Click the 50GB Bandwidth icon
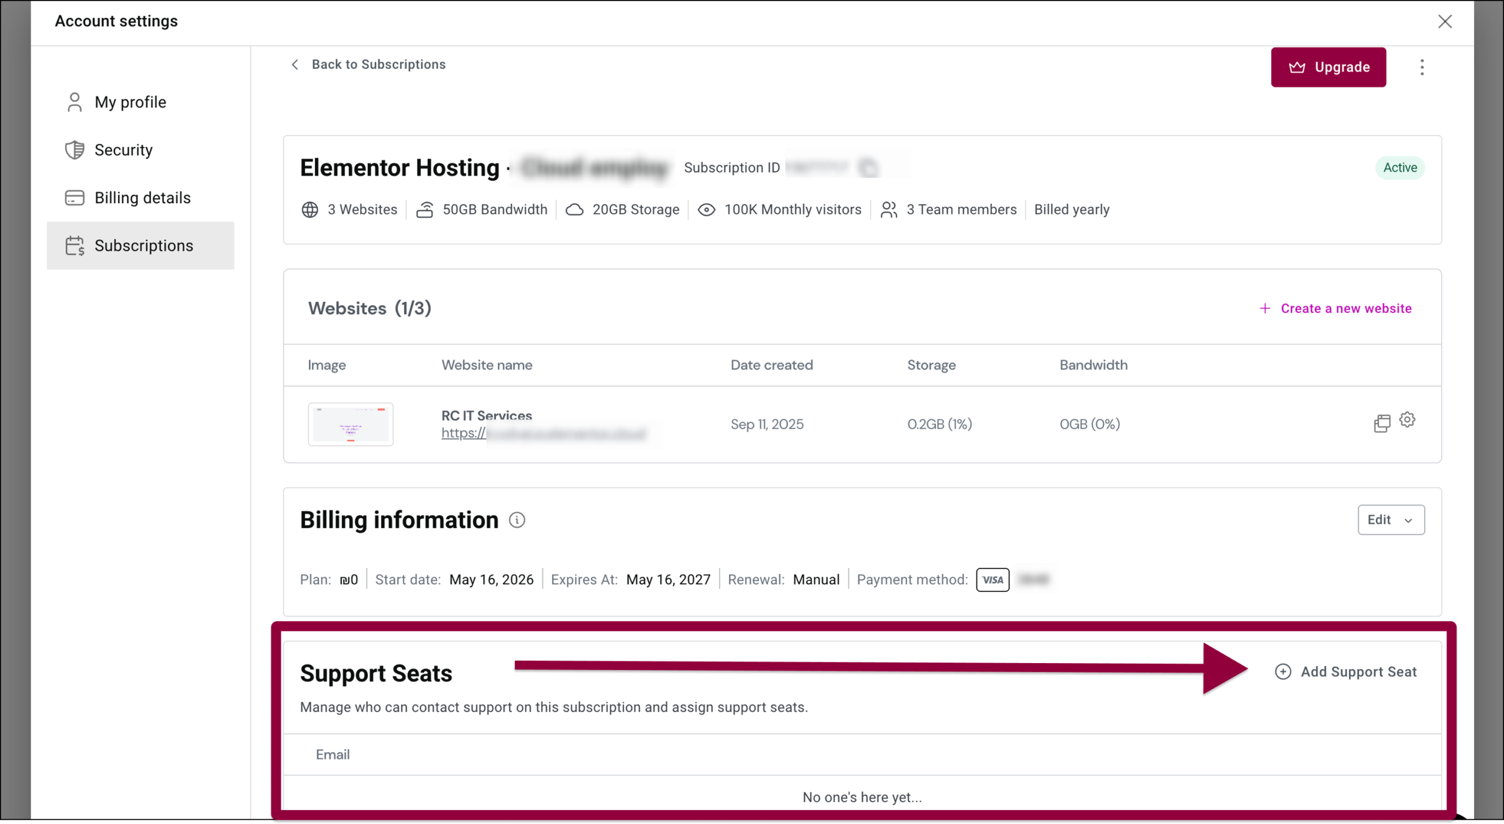The width and height of the screenshot is (1504, 824). pos(425,210)
